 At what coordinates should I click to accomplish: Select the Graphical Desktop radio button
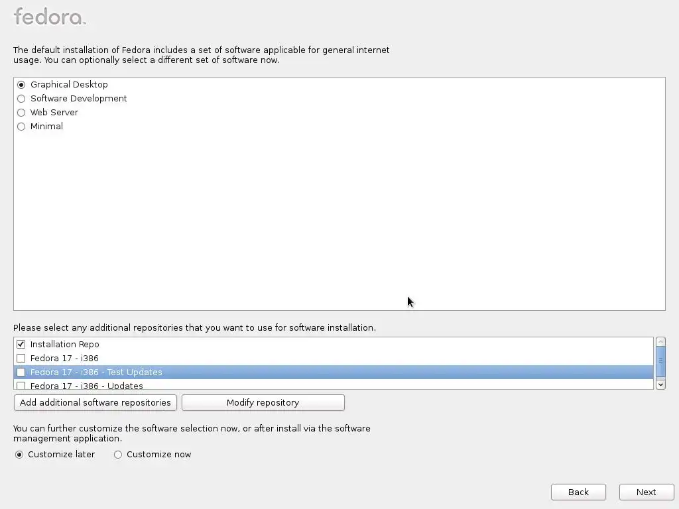coord(21,85)
